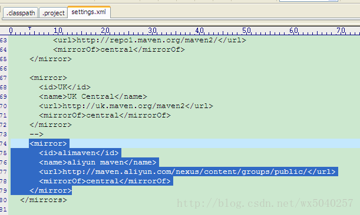Click the ruler at column 20
This screenshot has width=360, height=215.
(x=105, y=31)
